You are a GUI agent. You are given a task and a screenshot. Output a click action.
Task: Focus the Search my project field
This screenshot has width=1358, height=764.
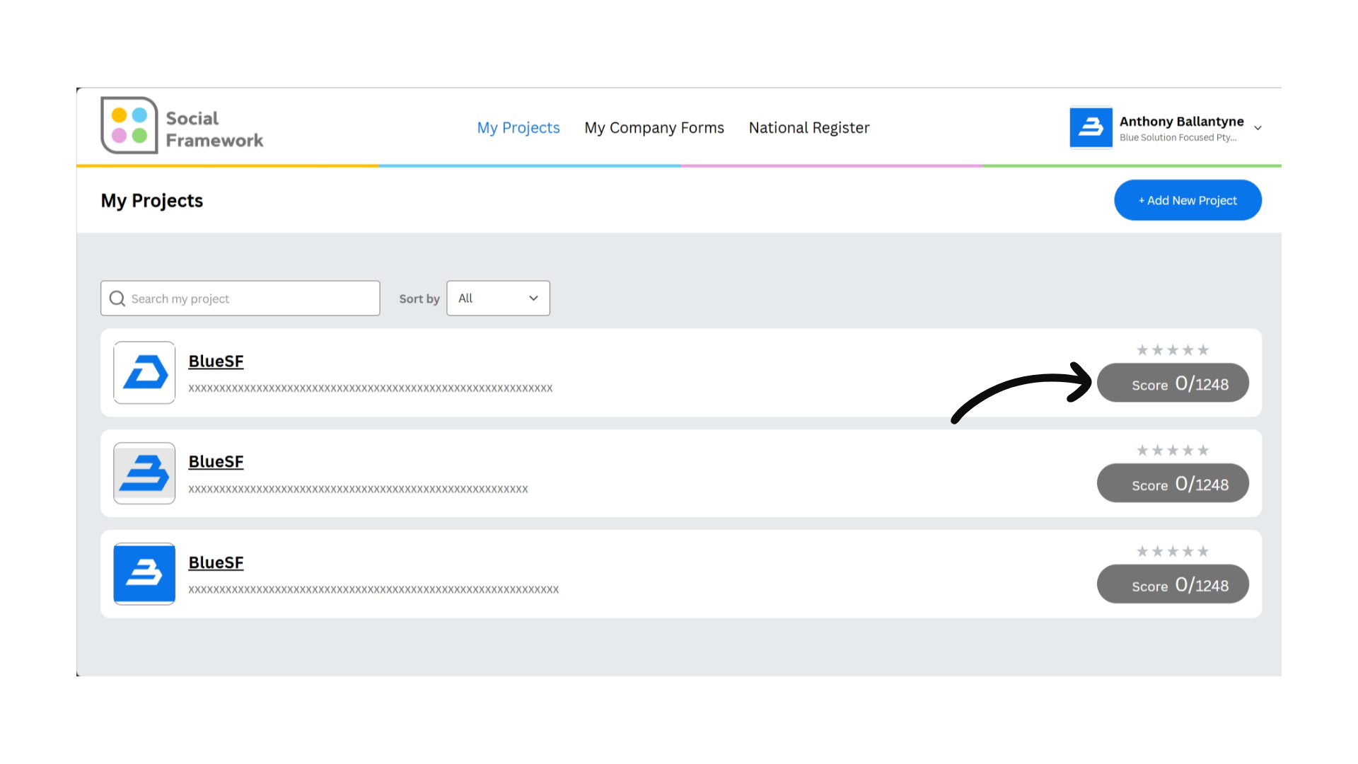(x=240, y=299)
